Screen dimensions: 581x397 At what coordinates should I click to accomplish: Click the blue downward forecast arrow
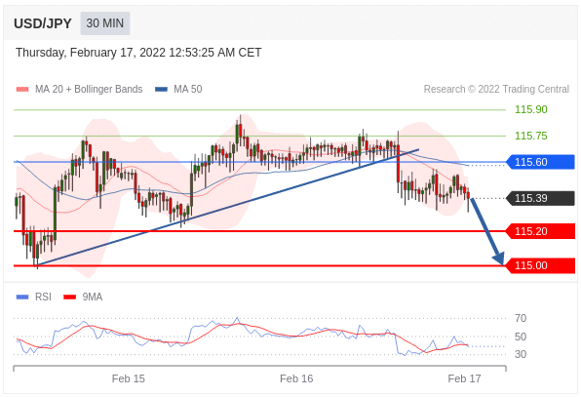pyautogui.click(x=487, y=232)
